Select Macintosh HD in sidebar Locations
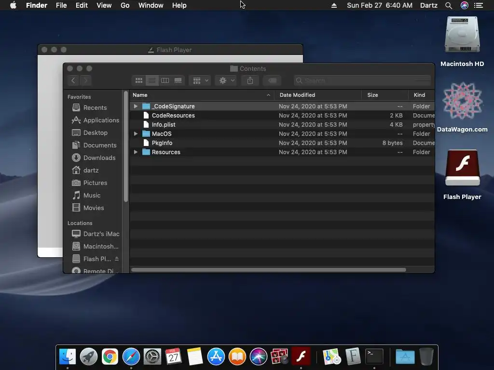 tap(95, 246)
